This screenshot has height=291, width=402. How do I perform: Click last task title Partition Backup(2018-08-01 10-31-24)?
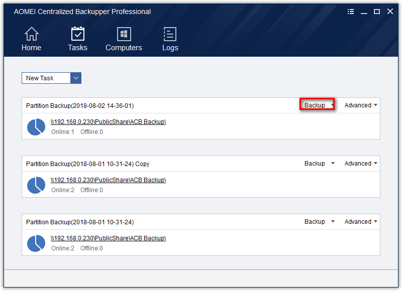tap(80, 222)
